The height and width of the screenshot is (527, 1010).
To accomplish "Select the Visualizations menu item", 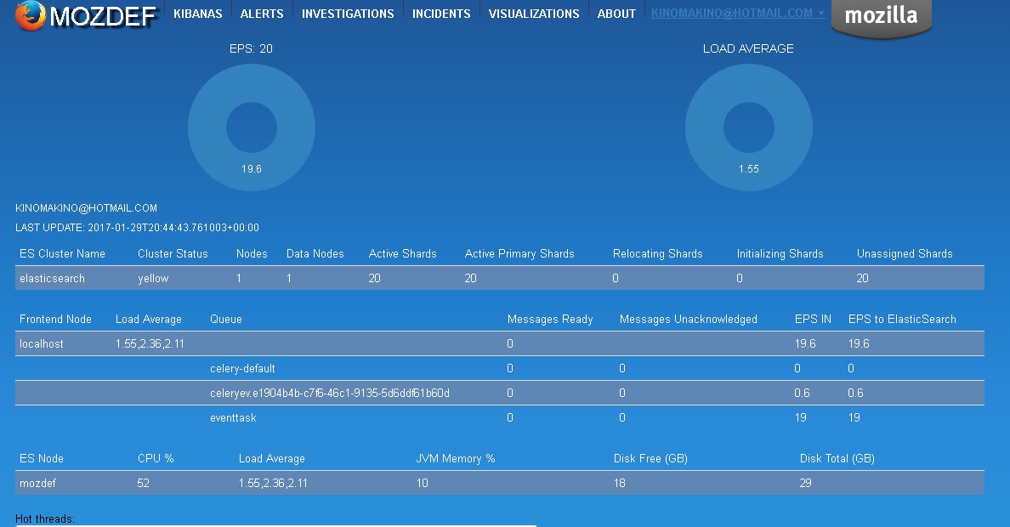I will 534,14.
